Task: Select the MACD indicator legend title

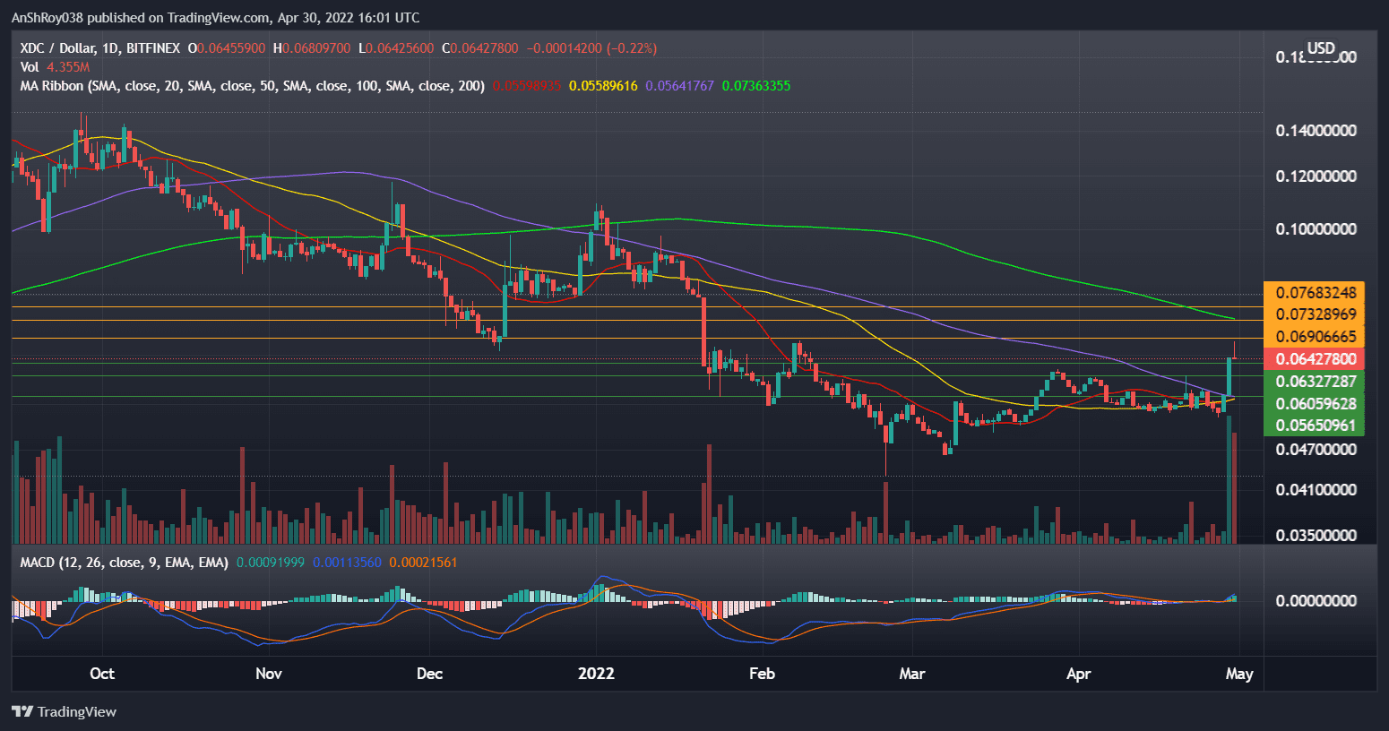Action: 125,563
